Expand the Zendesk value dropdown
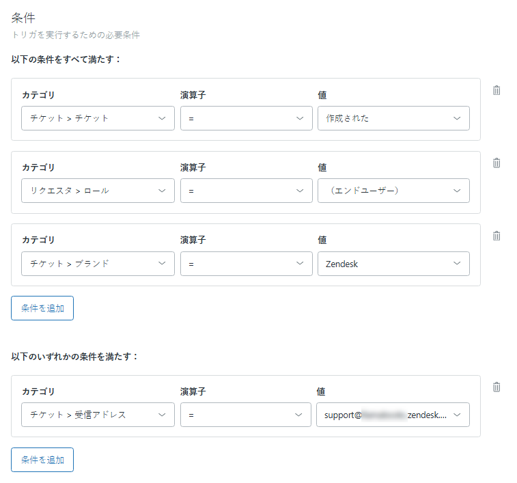 [x=393, y=264]
